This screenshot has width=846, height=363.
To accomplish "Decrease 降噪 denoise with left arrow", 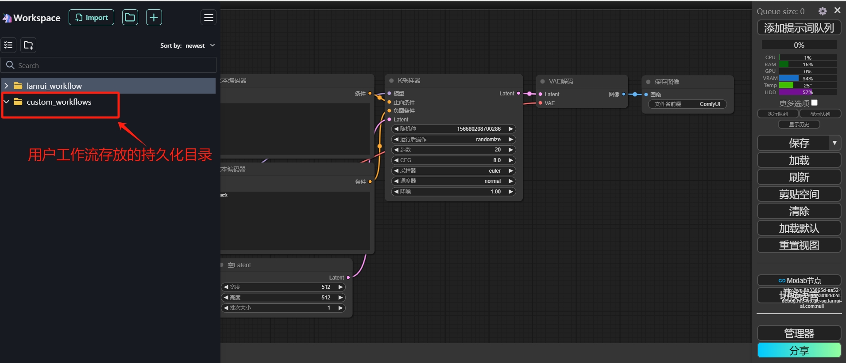I will click(396, 192).
